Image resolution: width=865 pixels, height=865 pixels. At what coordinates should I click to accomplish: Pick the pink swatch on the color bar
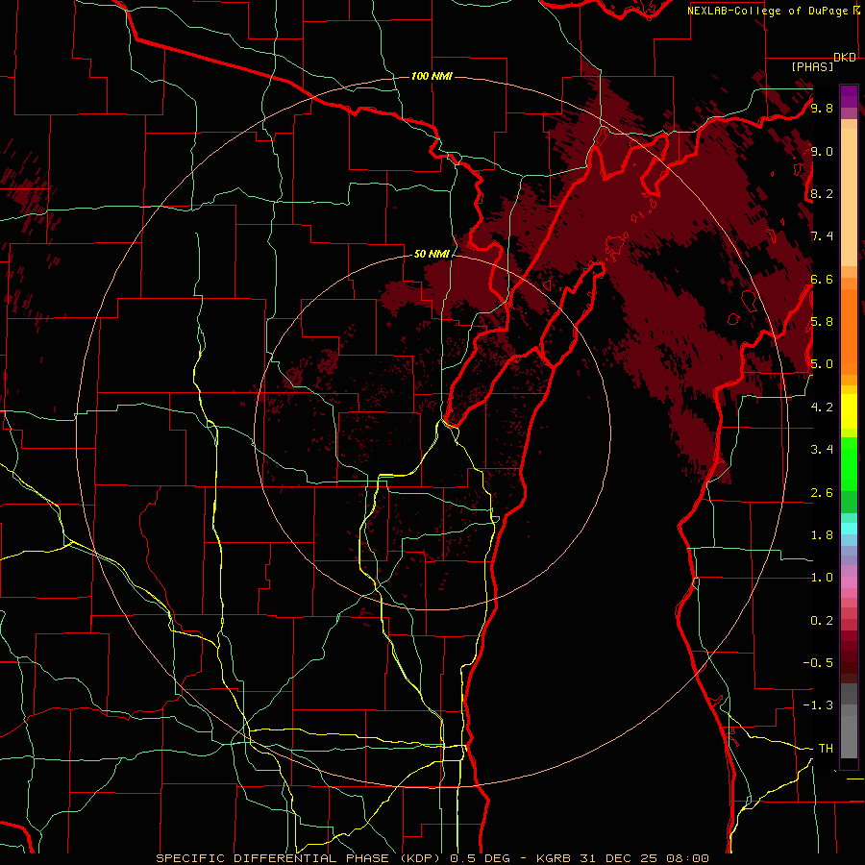[849, 582]
